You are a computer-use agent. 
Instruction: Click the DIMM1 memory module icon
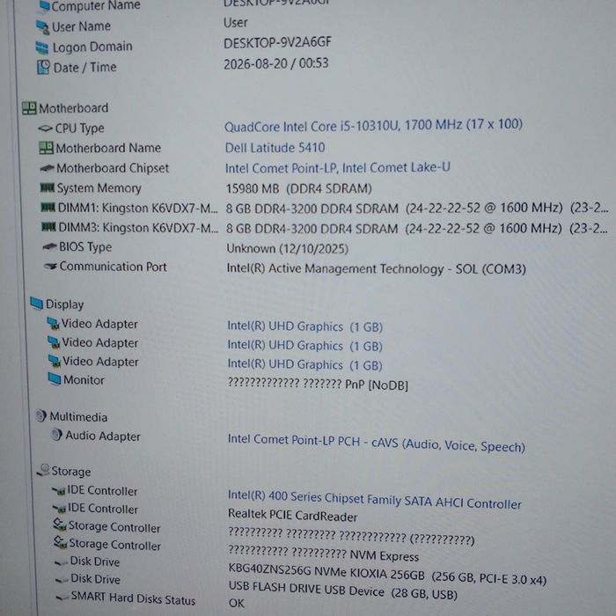click(x=48, y=207)
